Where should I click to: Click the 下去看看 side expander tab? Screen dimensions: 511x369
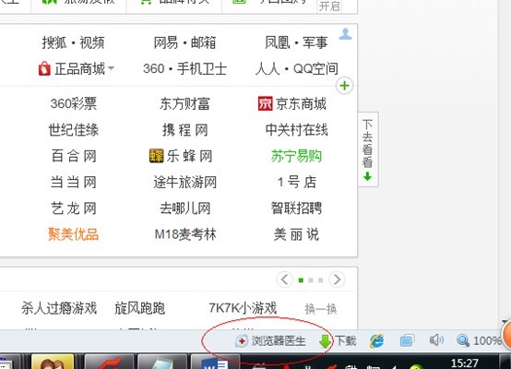click(368, 149)
